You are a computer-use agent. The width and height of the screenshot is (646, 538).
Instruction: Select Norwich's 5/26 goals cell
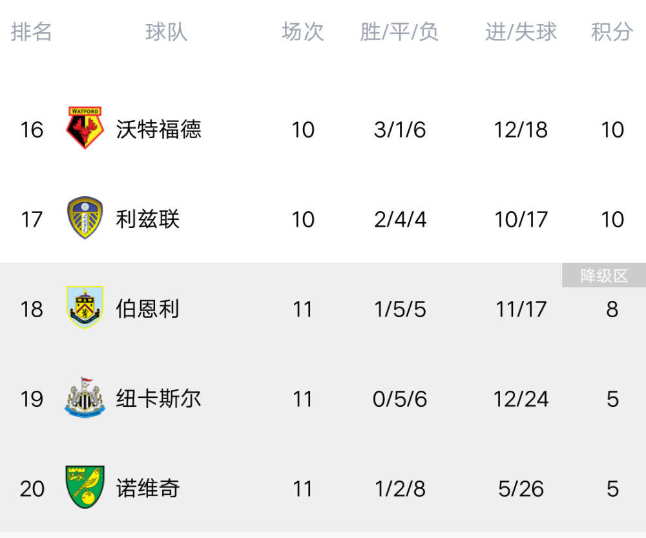(x=521, y=489)
